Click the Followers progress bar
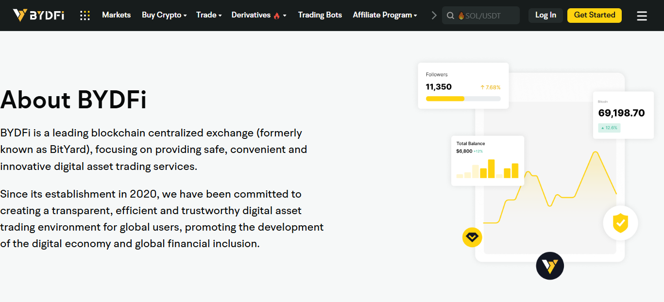 coord(463,99)
